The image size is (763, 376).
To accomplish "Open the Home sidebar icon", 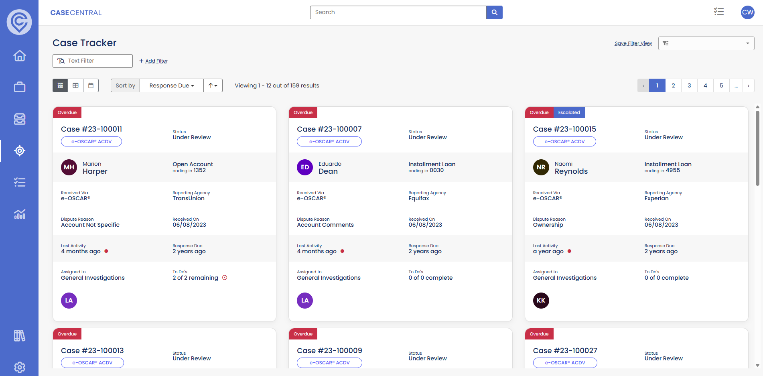I will click(19, 55).
